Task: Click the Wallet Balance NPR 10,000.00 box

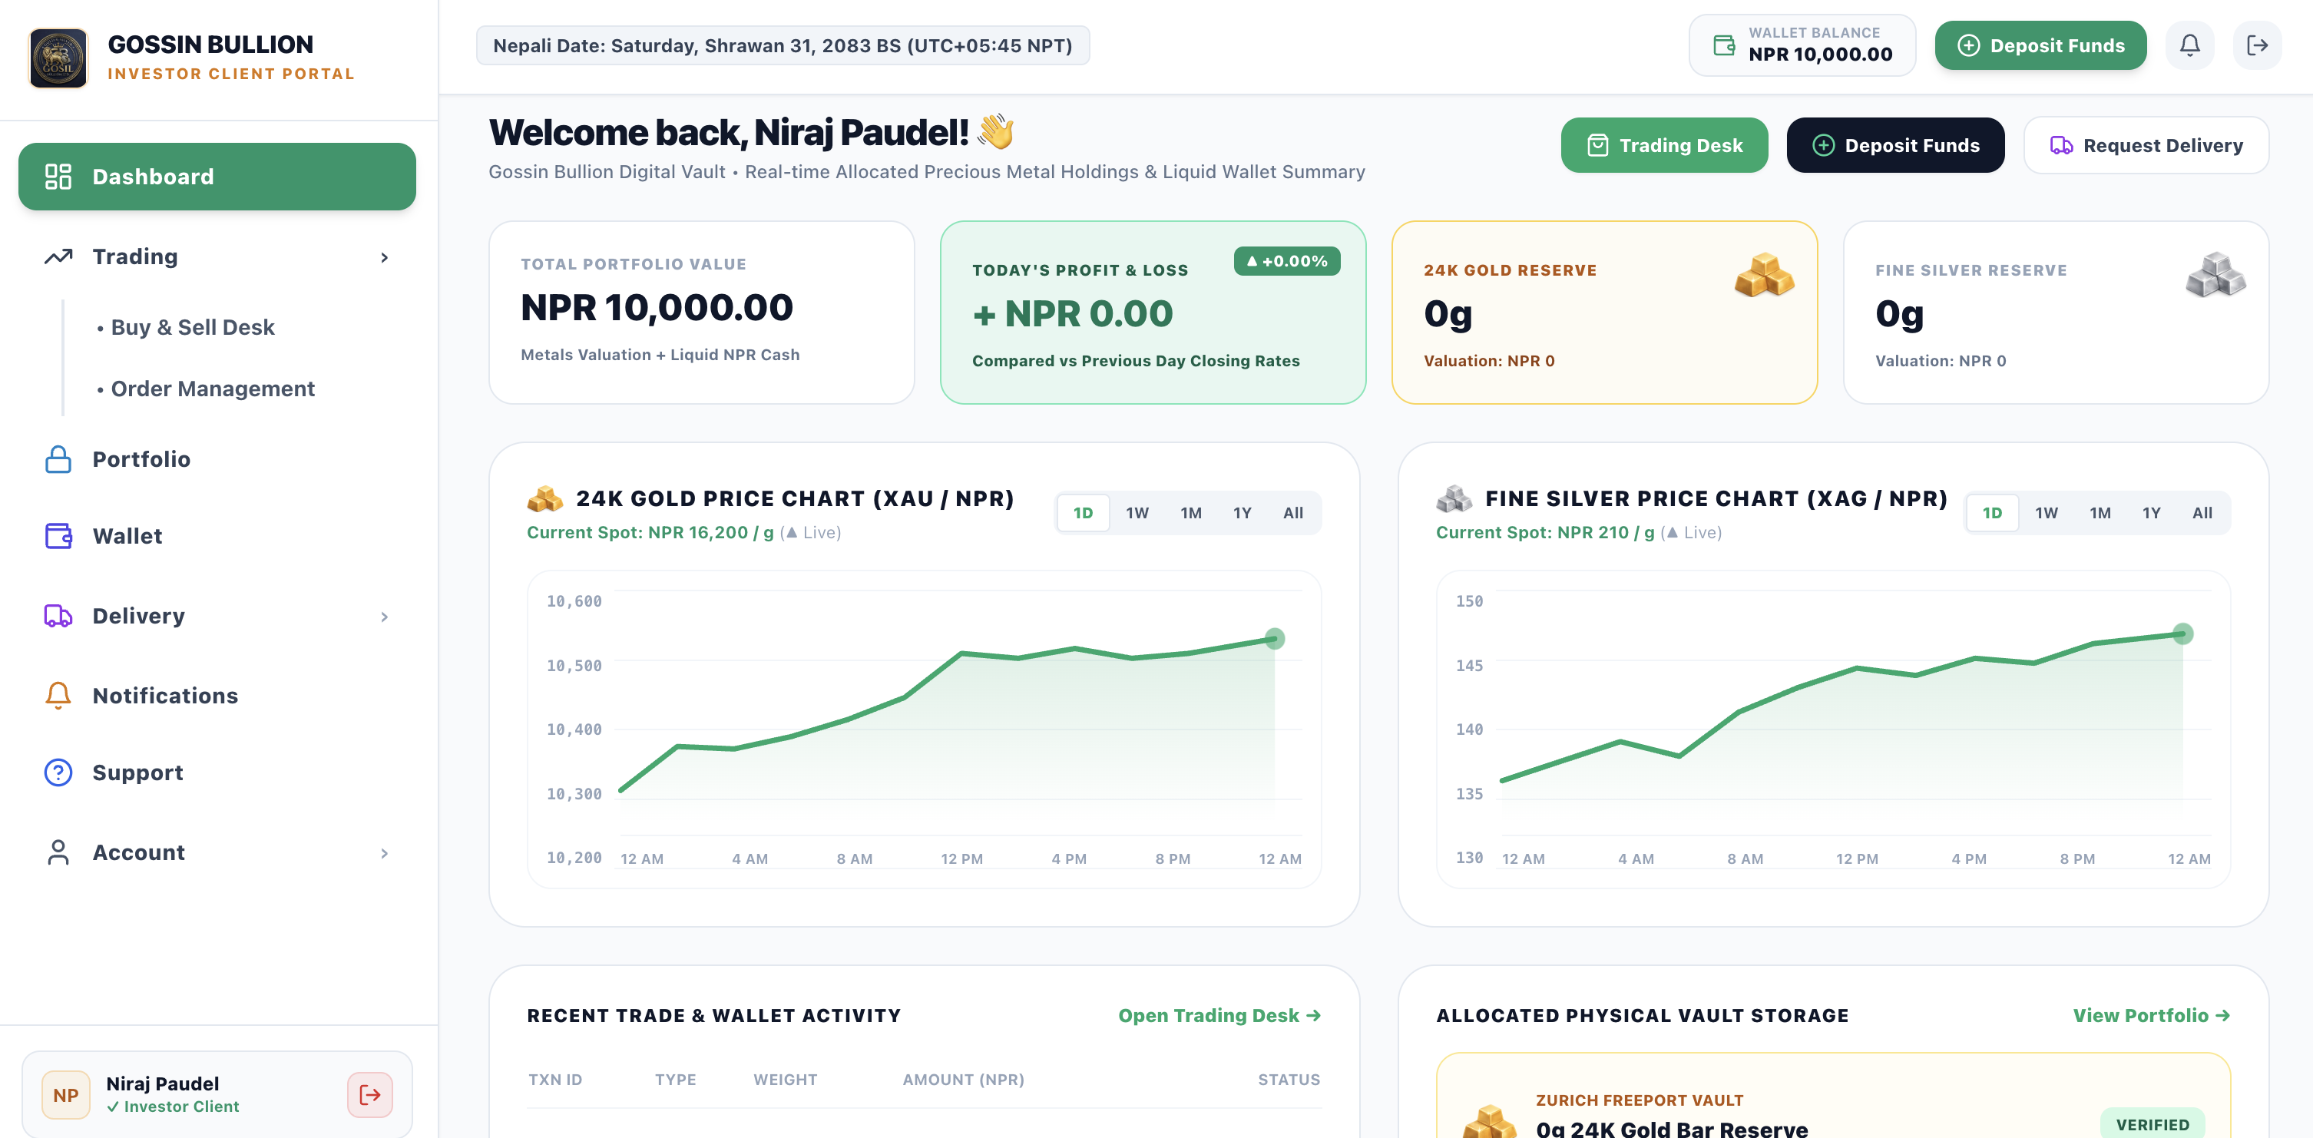Action: (1802, 45)
